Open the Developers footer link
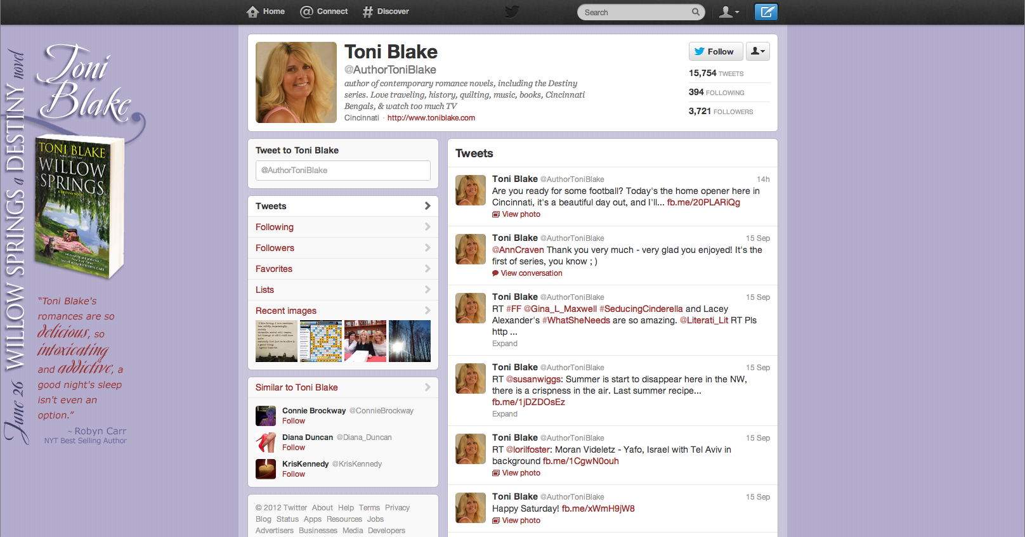 pos(386,531)
